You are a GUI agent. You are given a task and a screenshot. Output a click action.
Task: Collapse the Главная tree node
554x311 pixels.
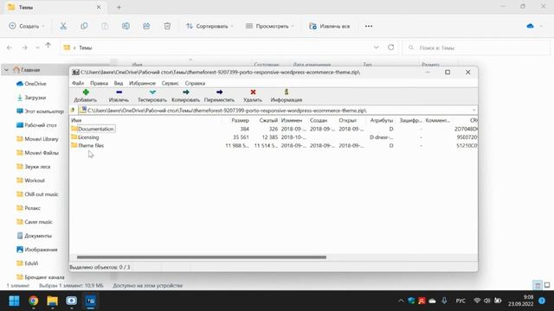(x=6, y=70)
